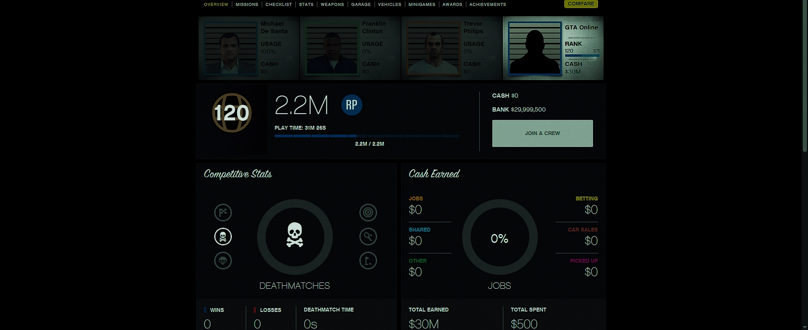The height and width of the screenshot is (330, 808).
Task: Select the Franklin Clinton character card
Action: pos(351,48)
